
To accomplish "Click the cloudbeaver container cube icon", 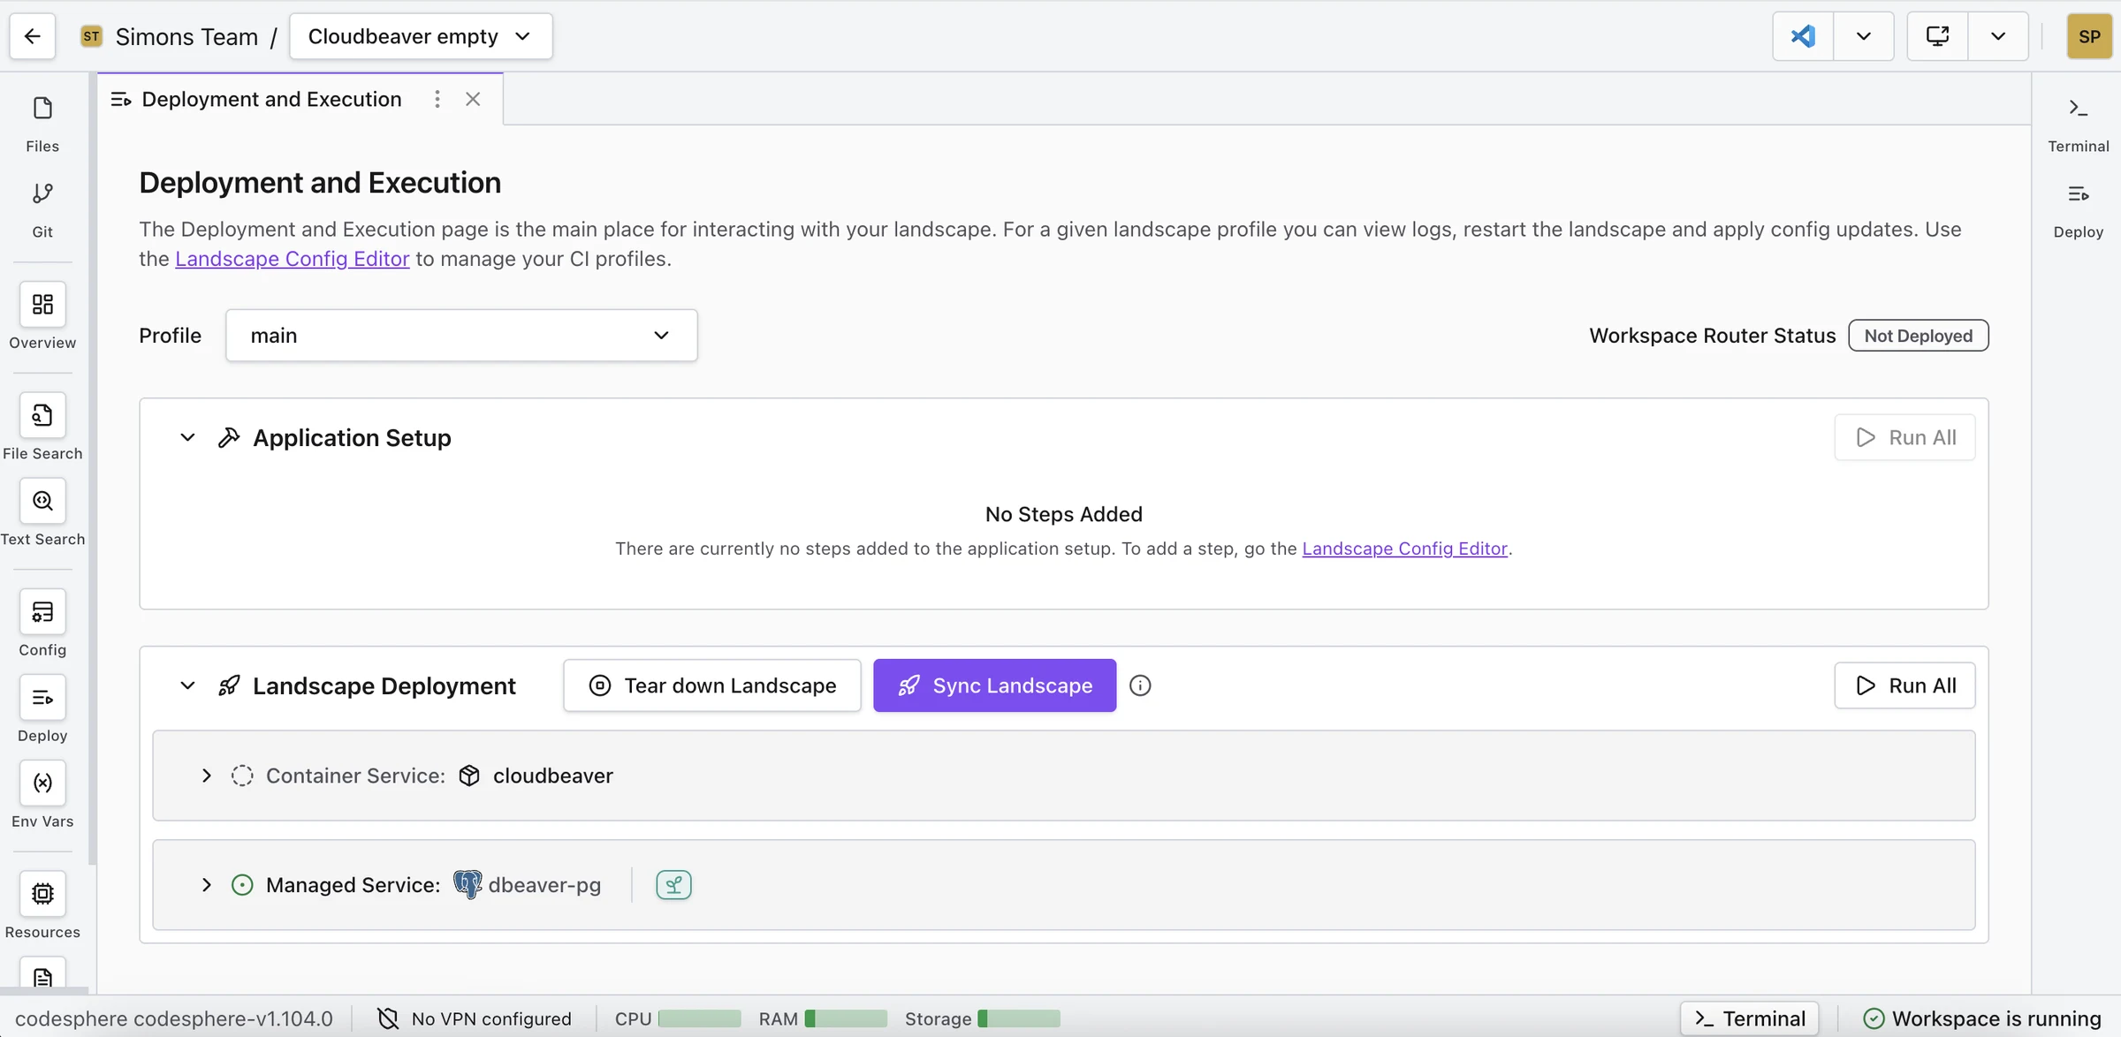I will point(469,776).
